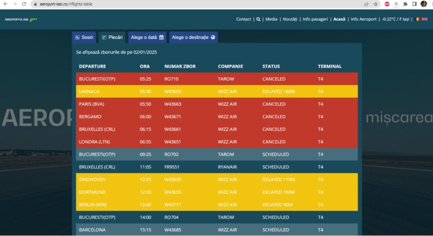Click the date text 02/01/2025 line
This screenshot has width=433, height=236.
[116, 52]
